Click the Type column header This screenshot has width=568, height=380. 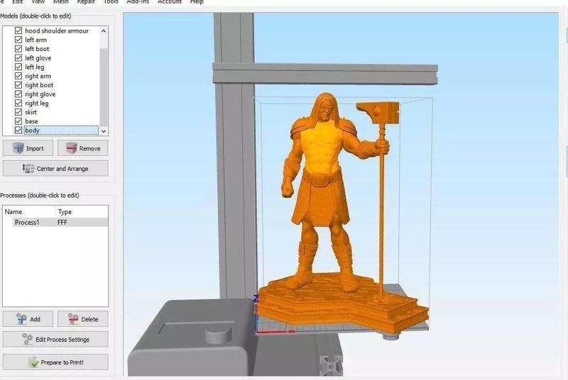(65, 212)
